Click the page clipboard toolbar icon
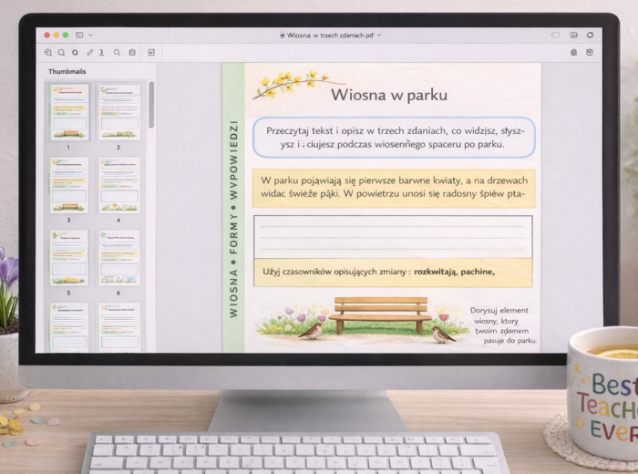Image resolution: width=638 pixels, height=474 pixels. click(x=132, y=53)
